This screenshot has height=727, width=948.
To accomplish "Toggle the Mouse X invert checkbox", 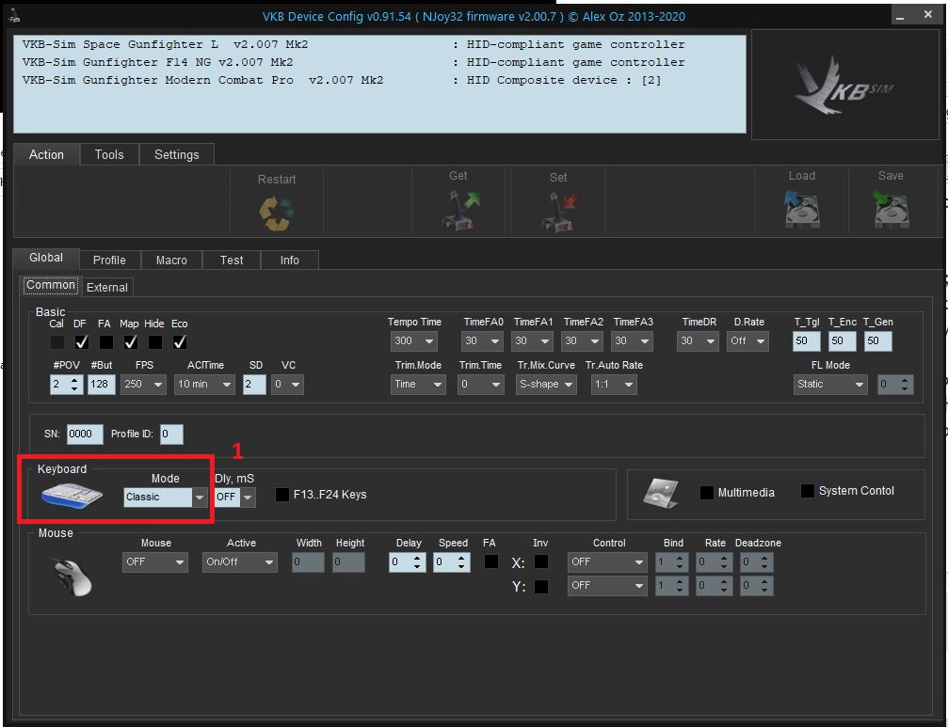I will 541,561.
